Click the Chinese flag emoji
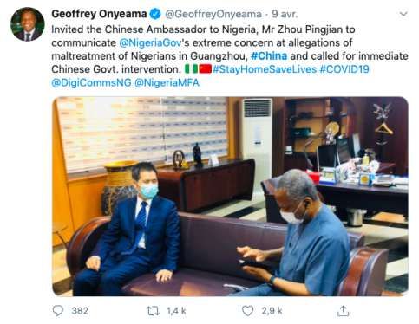This screenshot has height=324, width=419. click(206, 69)
